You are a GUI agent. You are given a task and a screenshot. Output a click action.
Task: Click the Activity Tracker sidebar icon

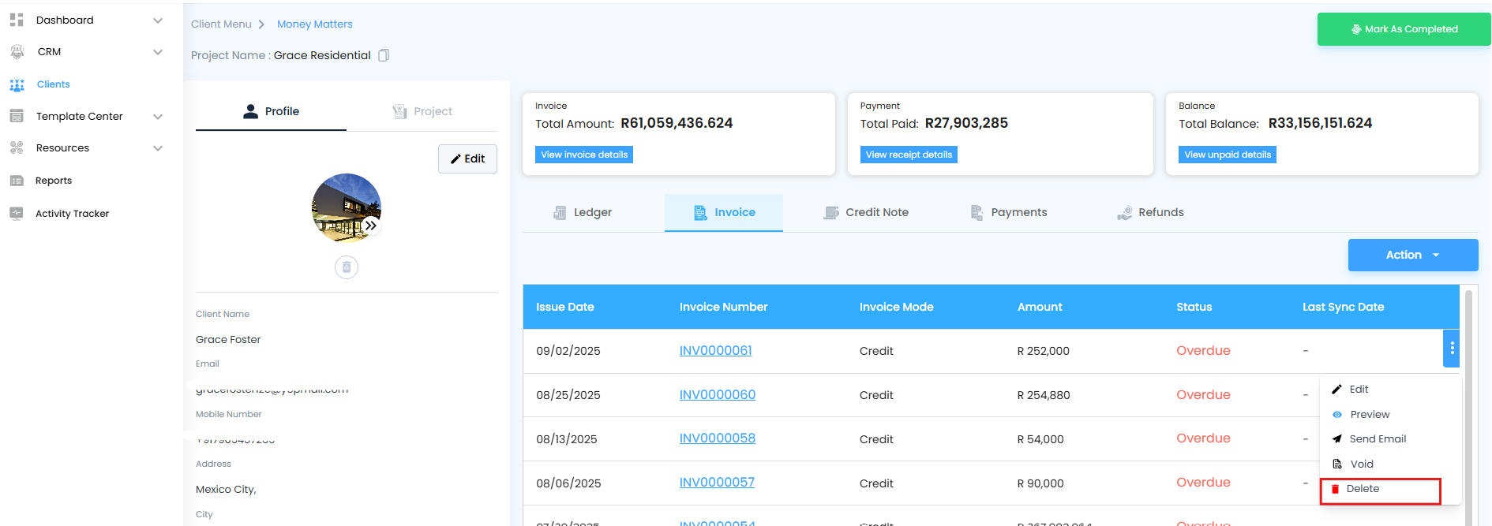coord(17,213)
